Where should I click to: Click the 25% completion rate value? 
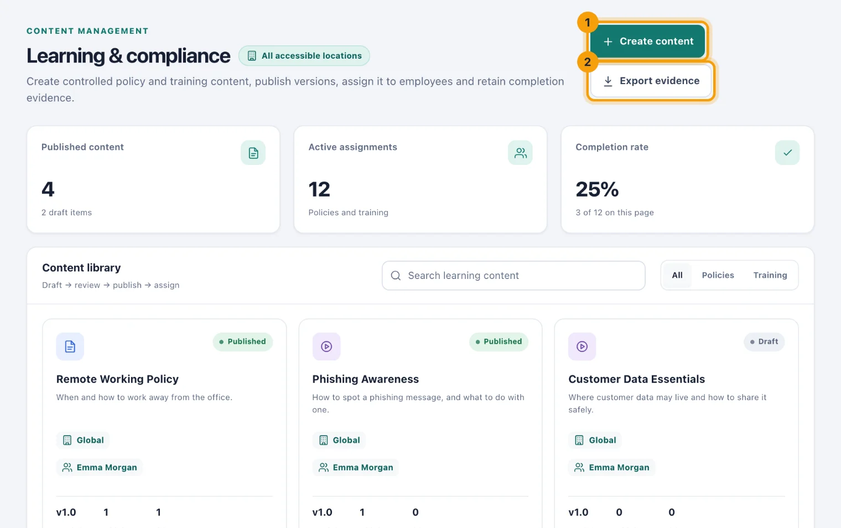tap(597, 189)
